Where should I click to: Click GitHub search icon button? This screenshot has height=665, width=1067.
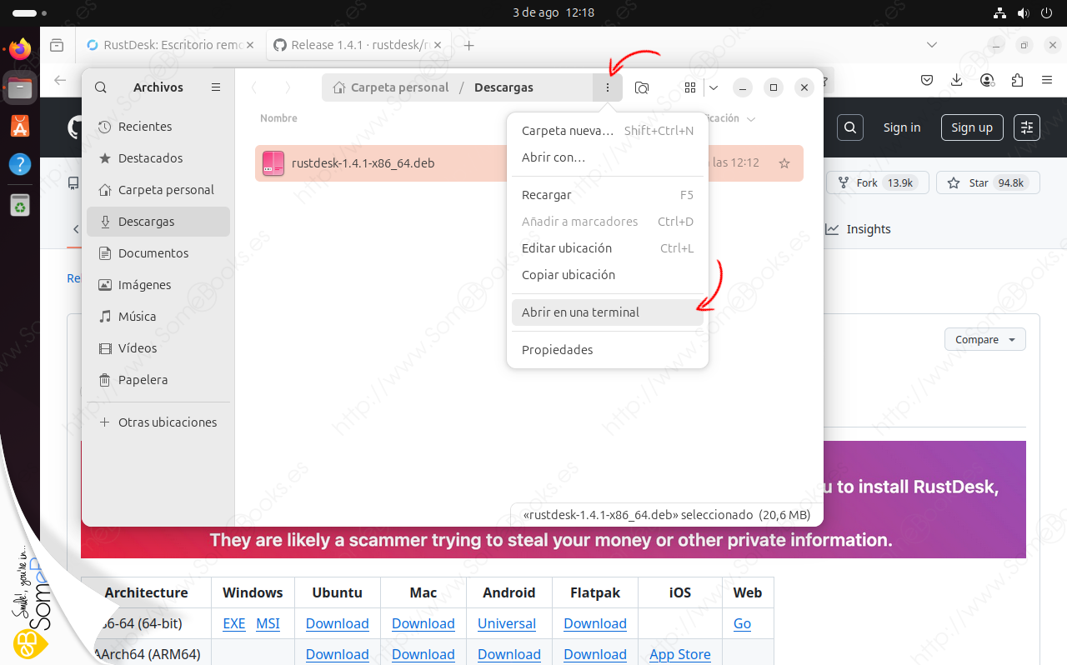click(850, 127)
